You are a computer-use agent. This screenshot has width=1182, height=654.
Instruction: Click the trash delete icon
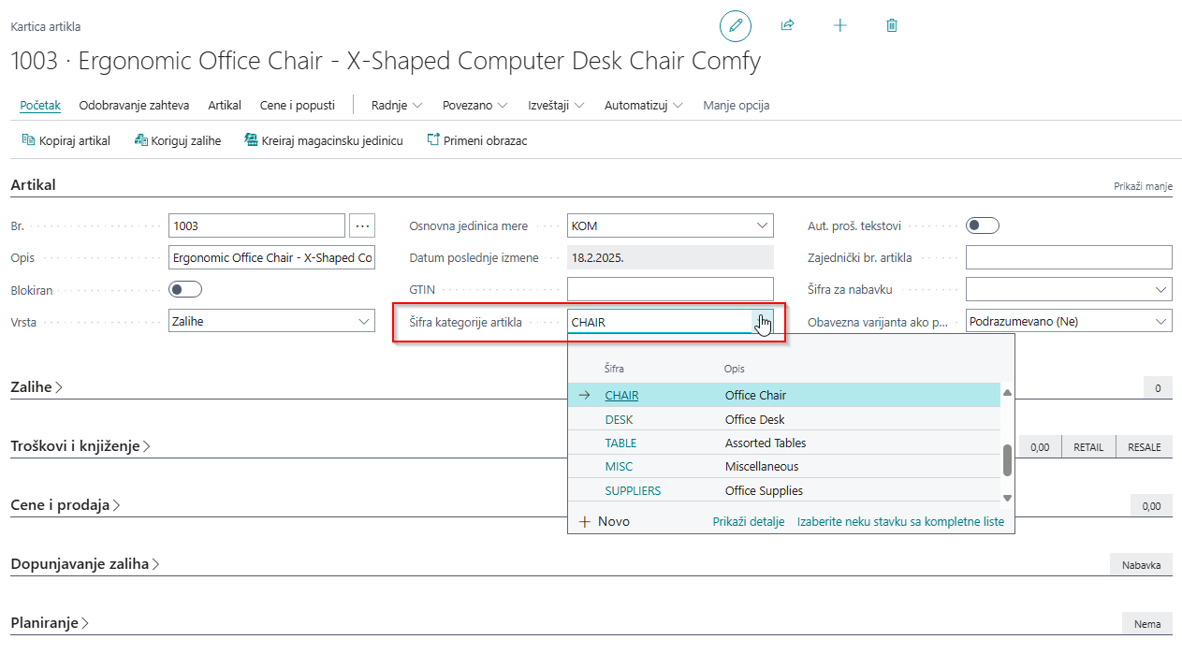pyautogui.click(x=892, y=25)
